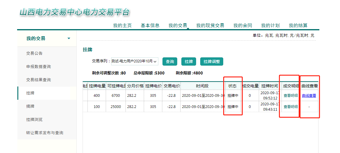Select 我的现货交易 in top navigation
The width and height of the screenshot is (340, 153).
pos(210,26)
